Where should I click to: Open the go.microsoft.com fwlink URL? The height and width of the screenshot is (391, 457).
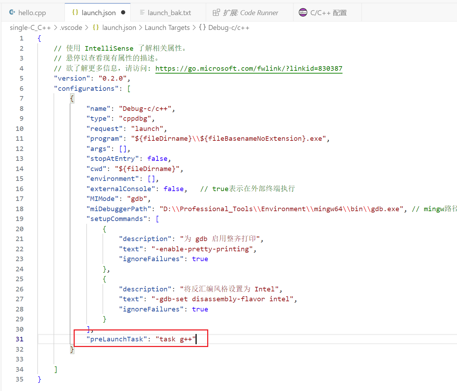tap(249, 68)
